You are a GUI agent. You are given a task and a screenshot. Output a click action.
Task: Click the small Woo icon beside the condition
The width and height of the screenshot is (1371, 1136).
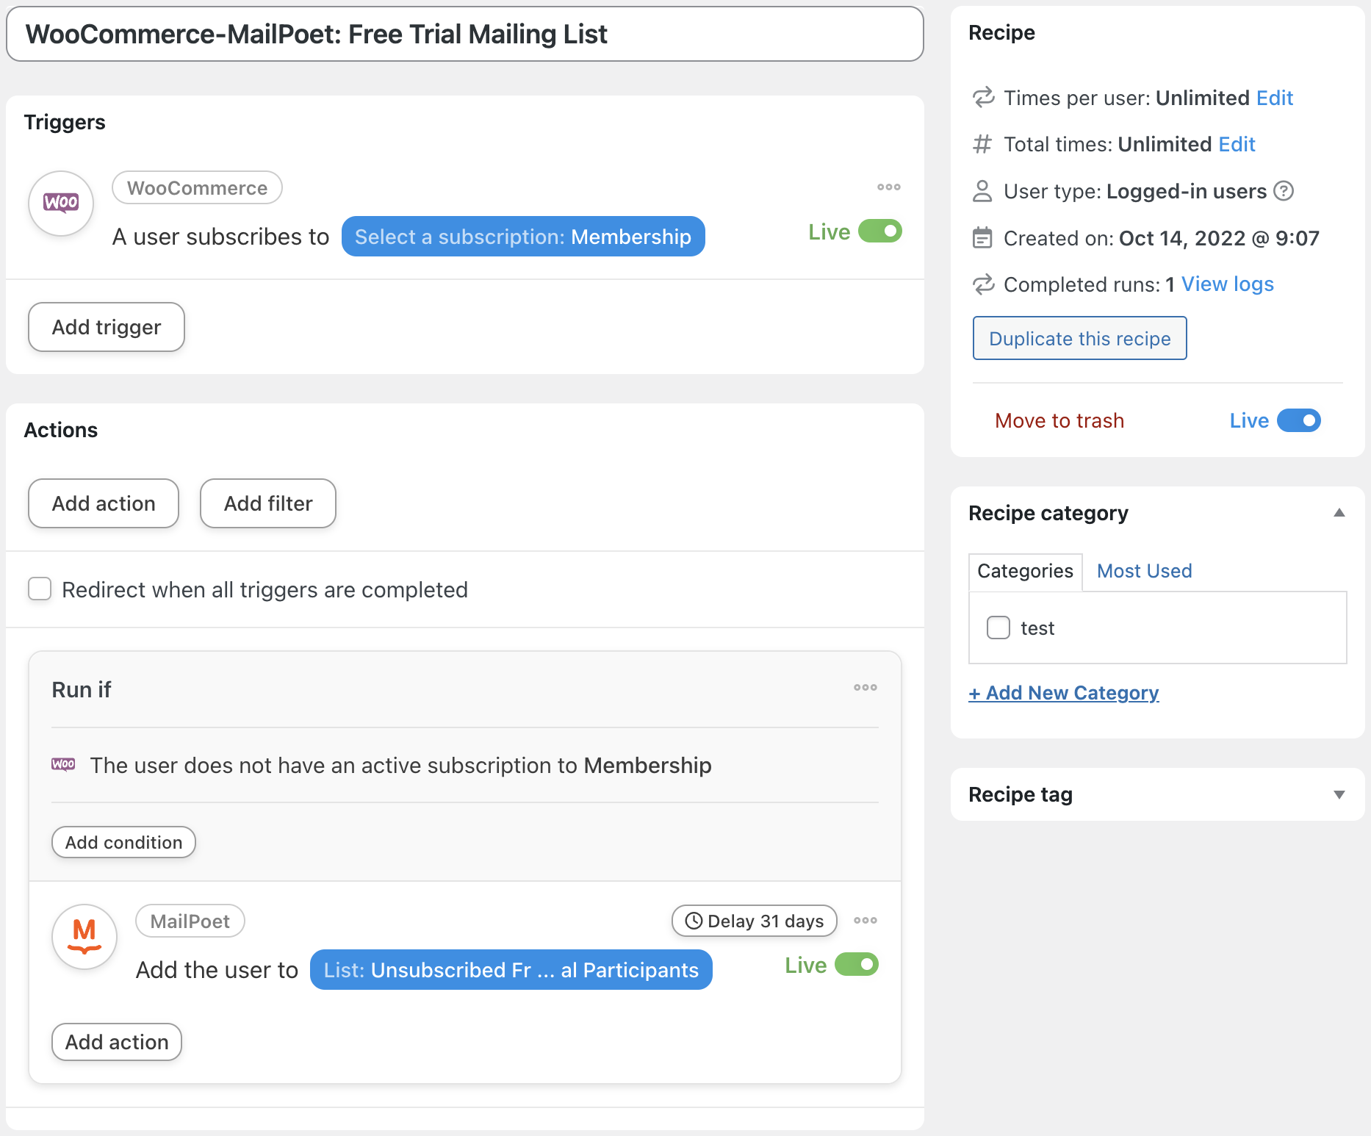coord(63,764)
